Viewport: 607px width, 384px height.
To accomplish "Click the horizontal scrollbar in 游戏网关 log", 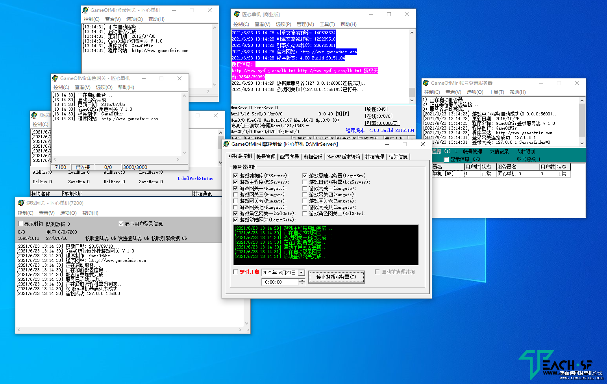I will tap(130, 330).
